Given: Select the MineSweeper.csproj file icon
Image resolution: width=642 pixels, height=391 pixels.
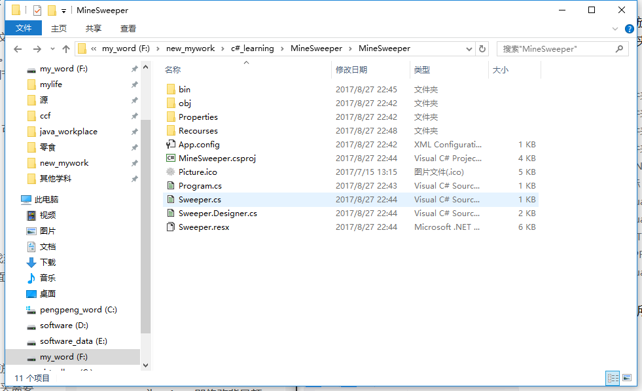Looking at the screenshot, I should (171, 158).
